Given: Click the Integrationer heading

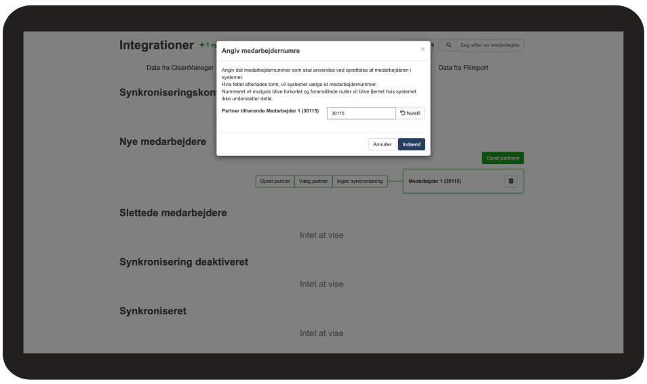Looking at the screenshot, I should pyautogui.click(x=157, y=45).
